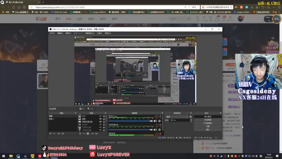Click 开始录制 start recording button
The height and width of the screenshot is (159, 282).
tap(208, 120)
